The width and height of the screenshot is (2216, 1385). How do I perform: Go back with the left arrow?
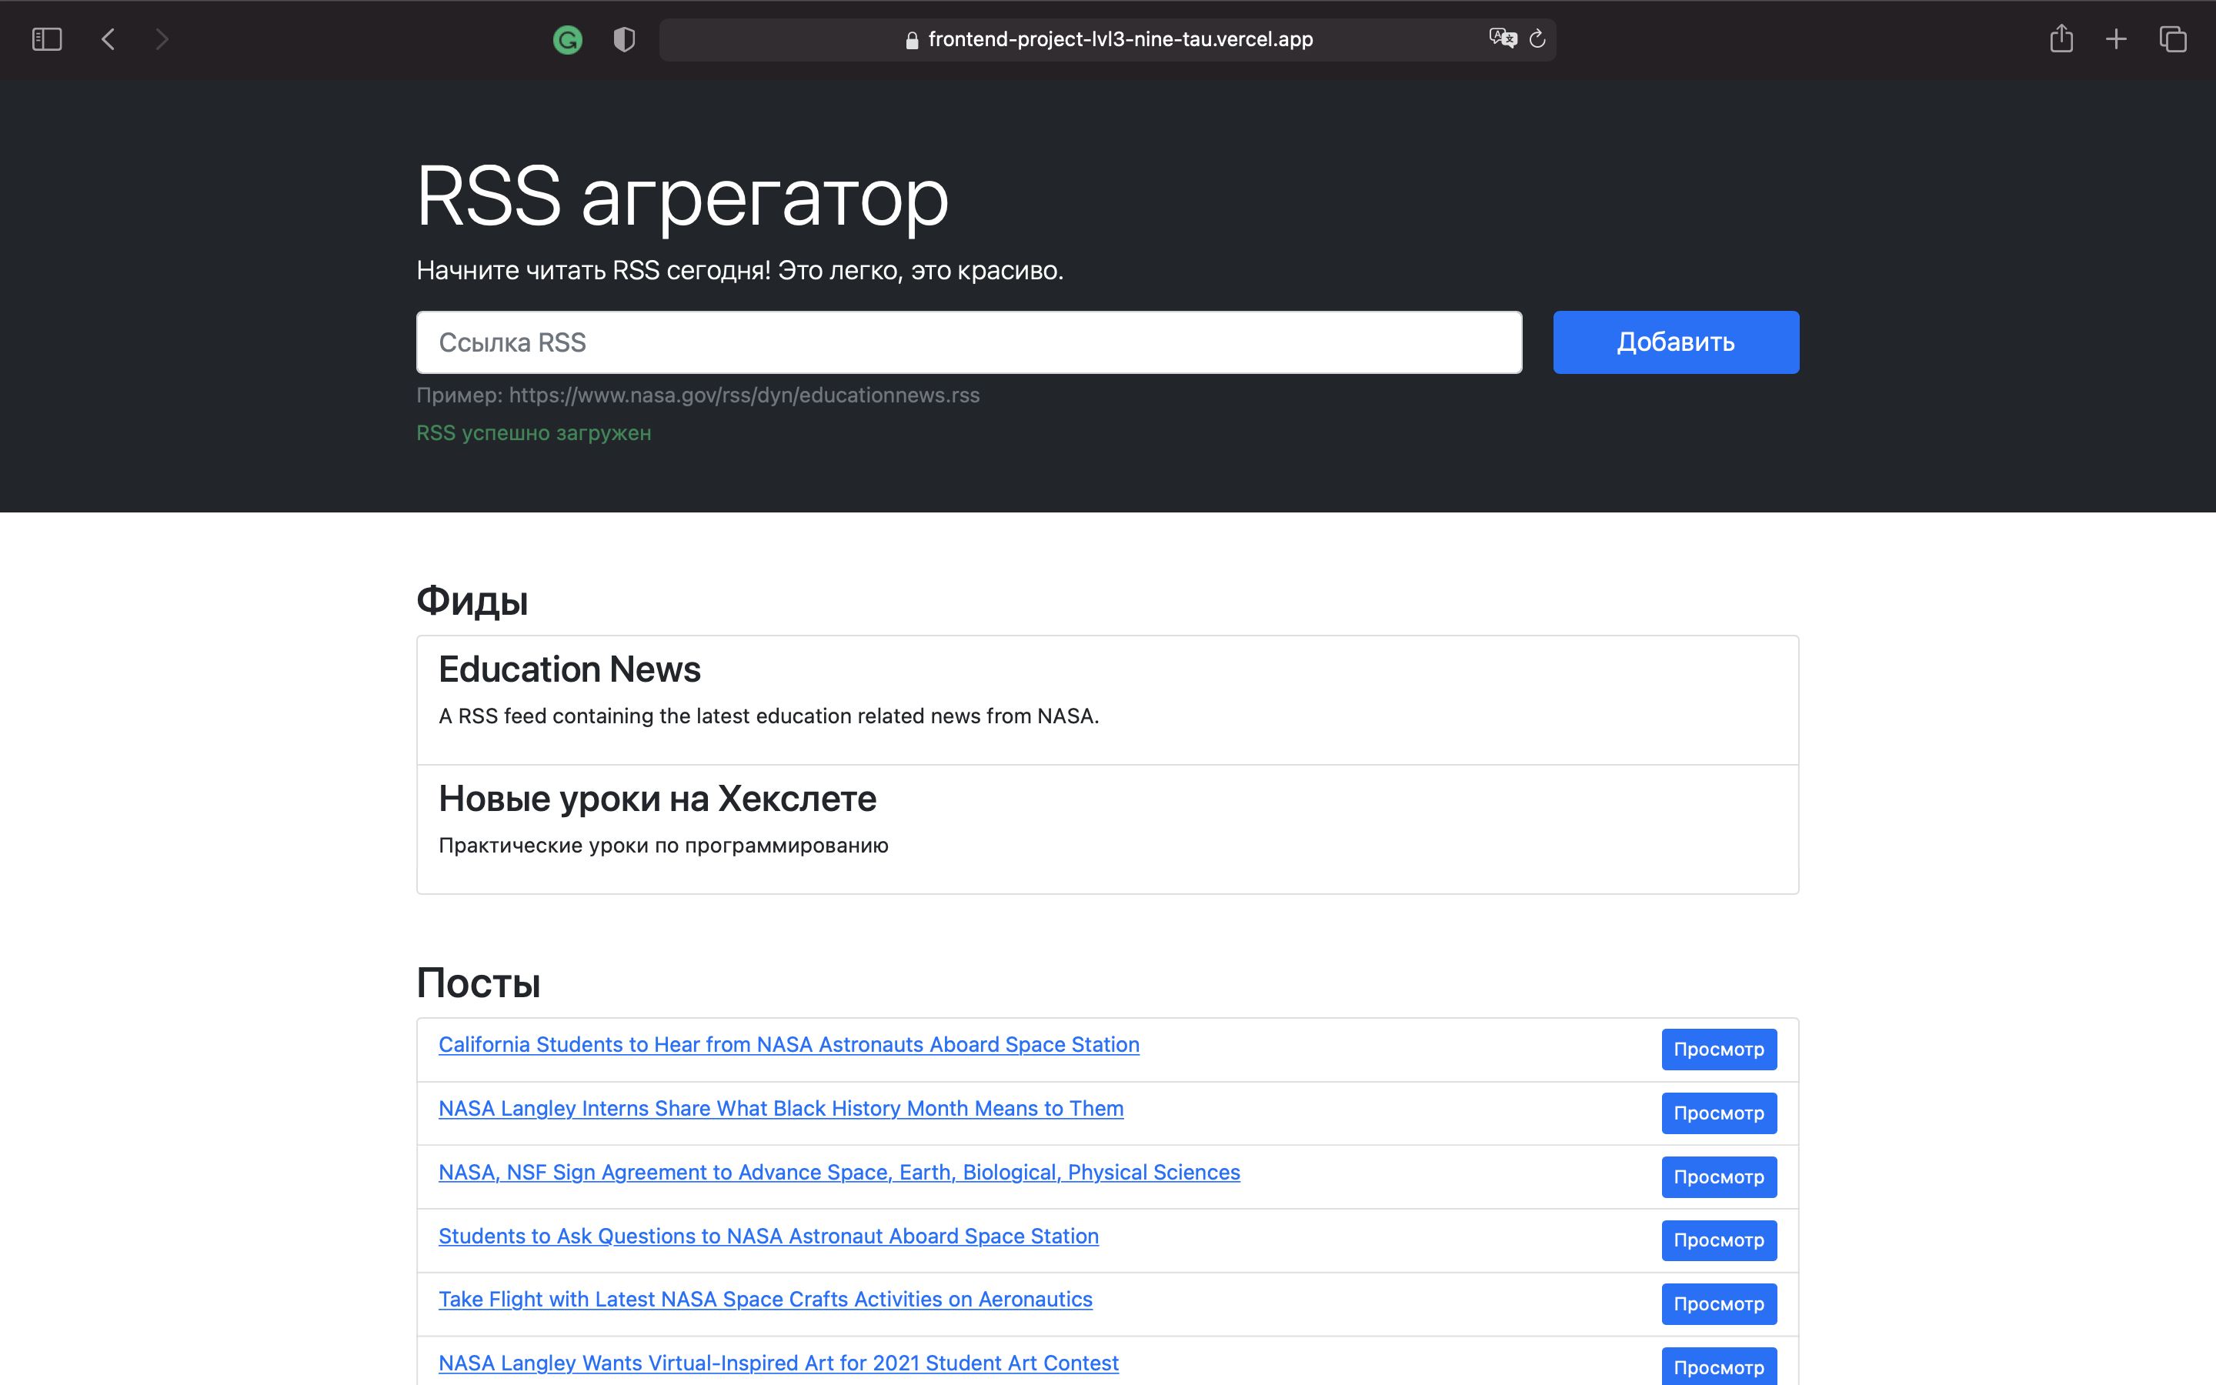tap(108, 39)
